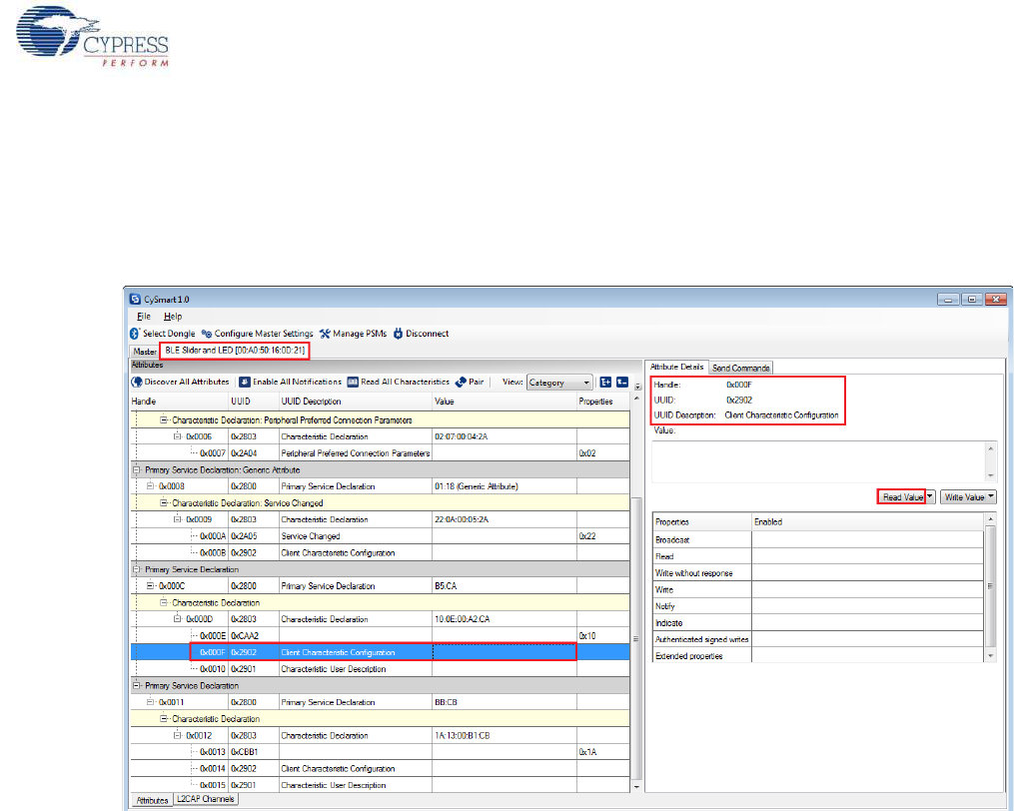Open Configure Master Settings from the toolbar
The height and width of the screenshot is (811, 1014).
257,334
